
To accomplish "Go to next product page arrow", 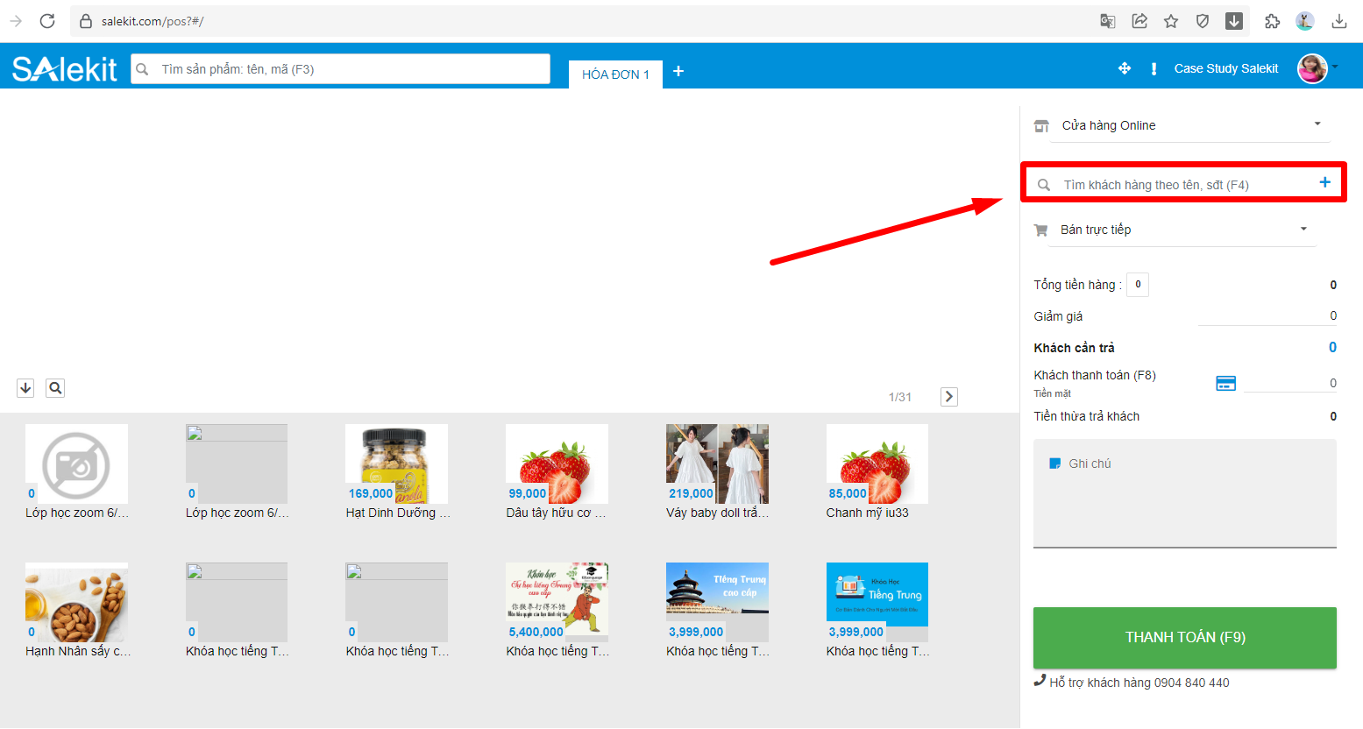I will coord(948,397).
